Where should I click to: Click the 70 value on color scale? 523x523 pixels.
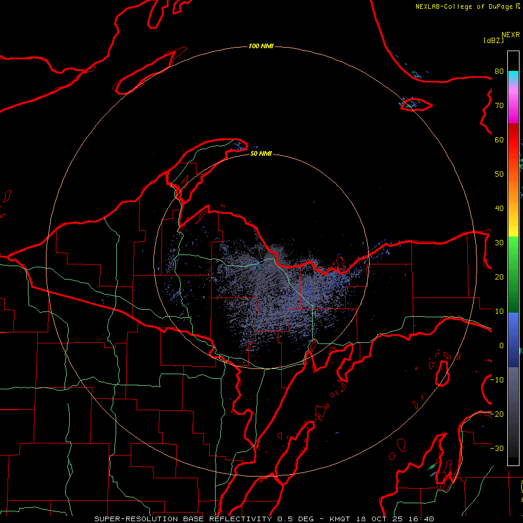tap(499, 105)
